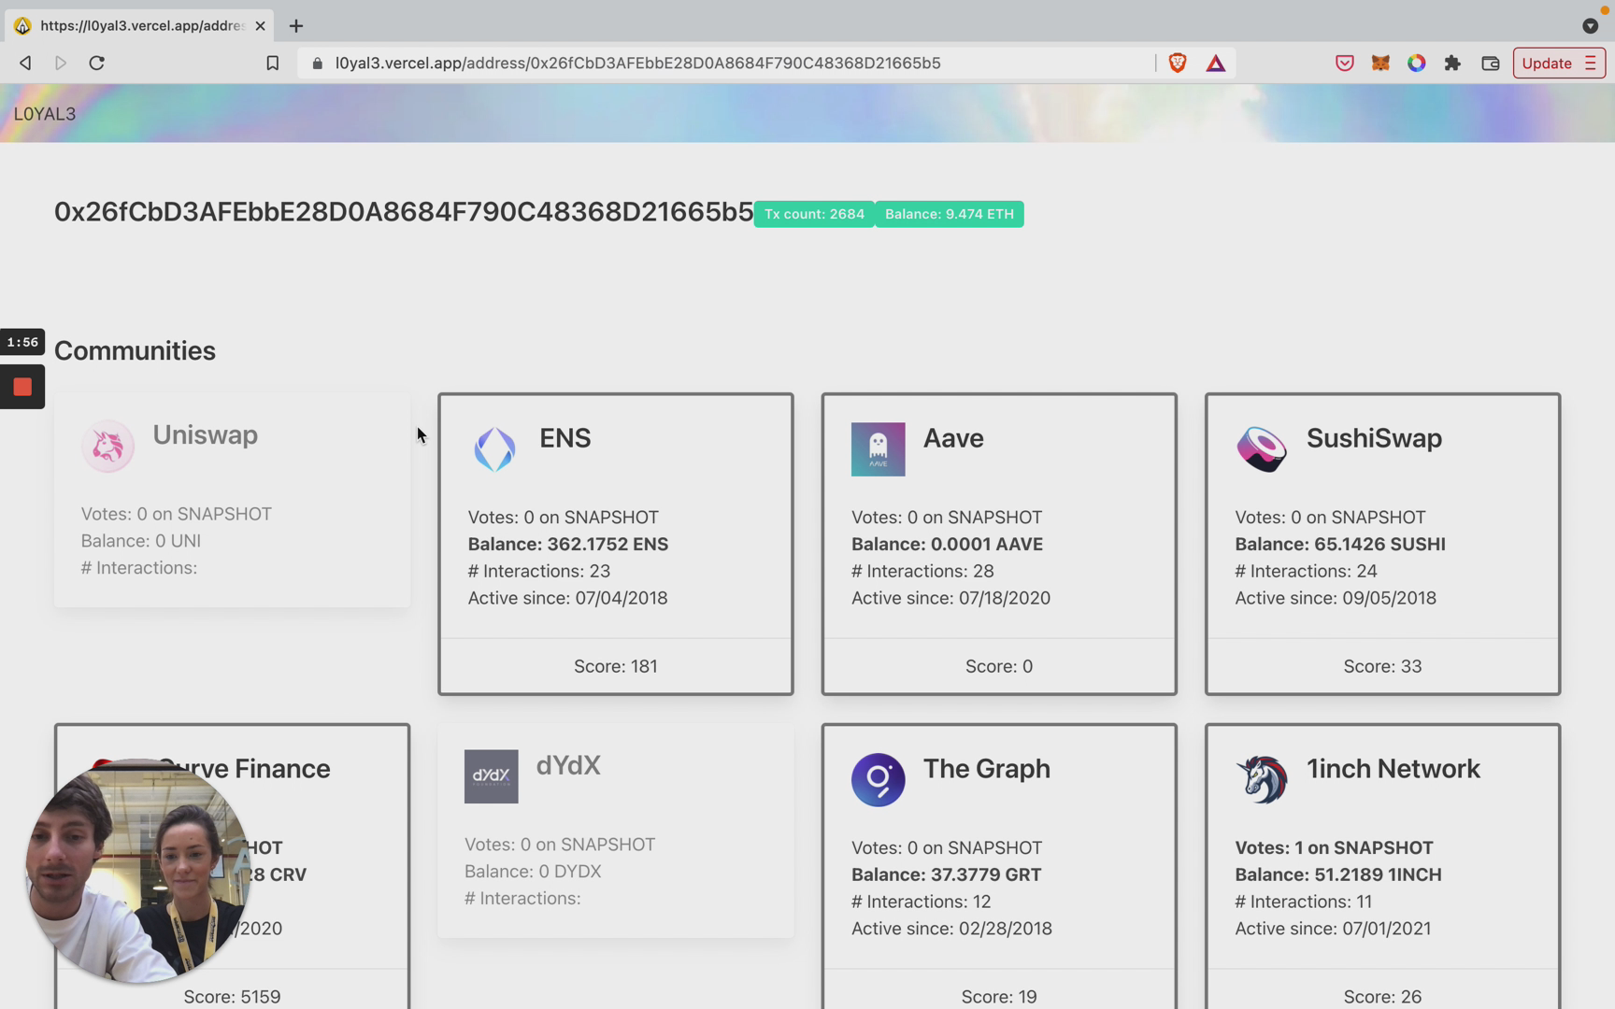Open the 1inch Network community title
Image resolution: width=1615 pixels, height=1009 pixels.
(1393, 769)
